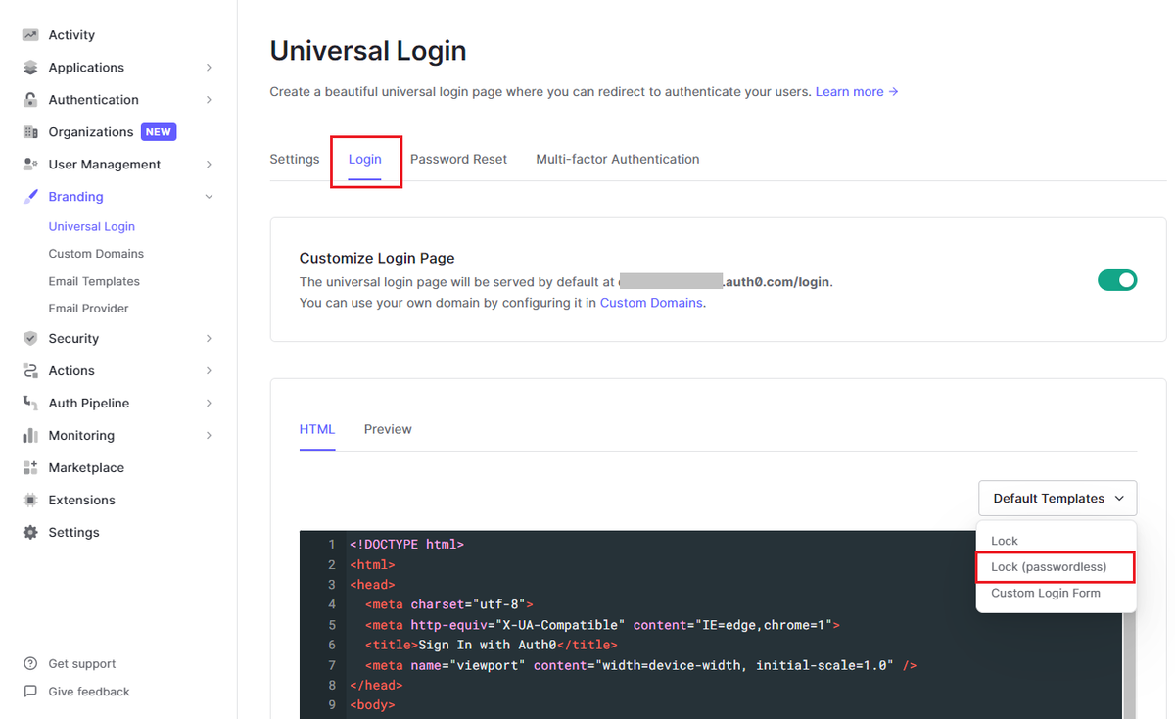Follow the Learn more link

pyautogui.click(x=857, y=92)
